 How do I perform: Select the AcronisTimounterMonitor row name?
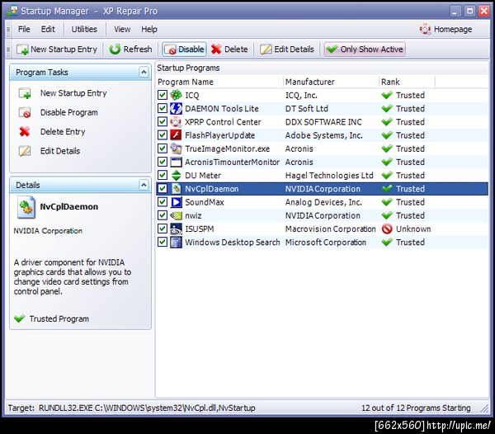232,163
